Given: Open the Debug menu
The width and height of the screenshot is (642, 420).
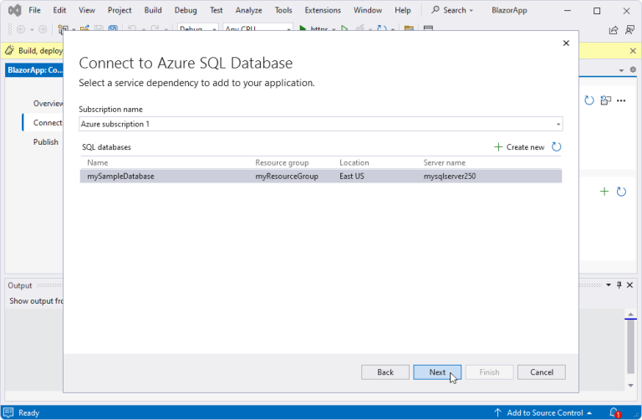Looking at the screenshot, I should click(x=186, y=10).
